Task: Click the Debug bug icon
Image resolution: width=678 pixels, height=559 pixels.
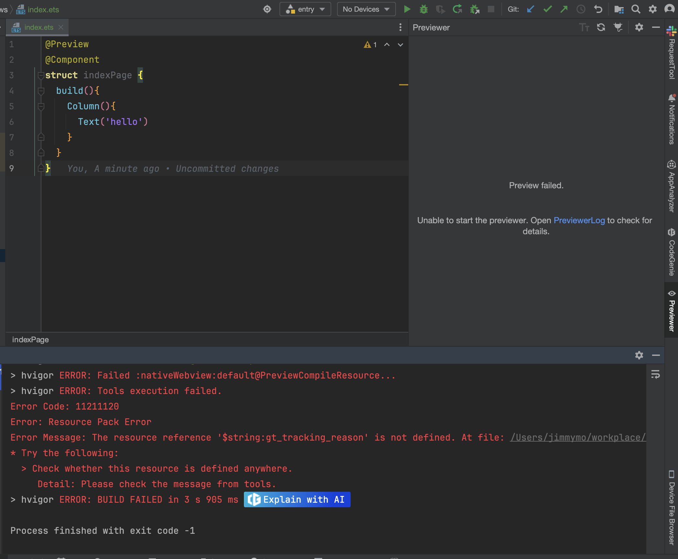Action: click(424, 9)
